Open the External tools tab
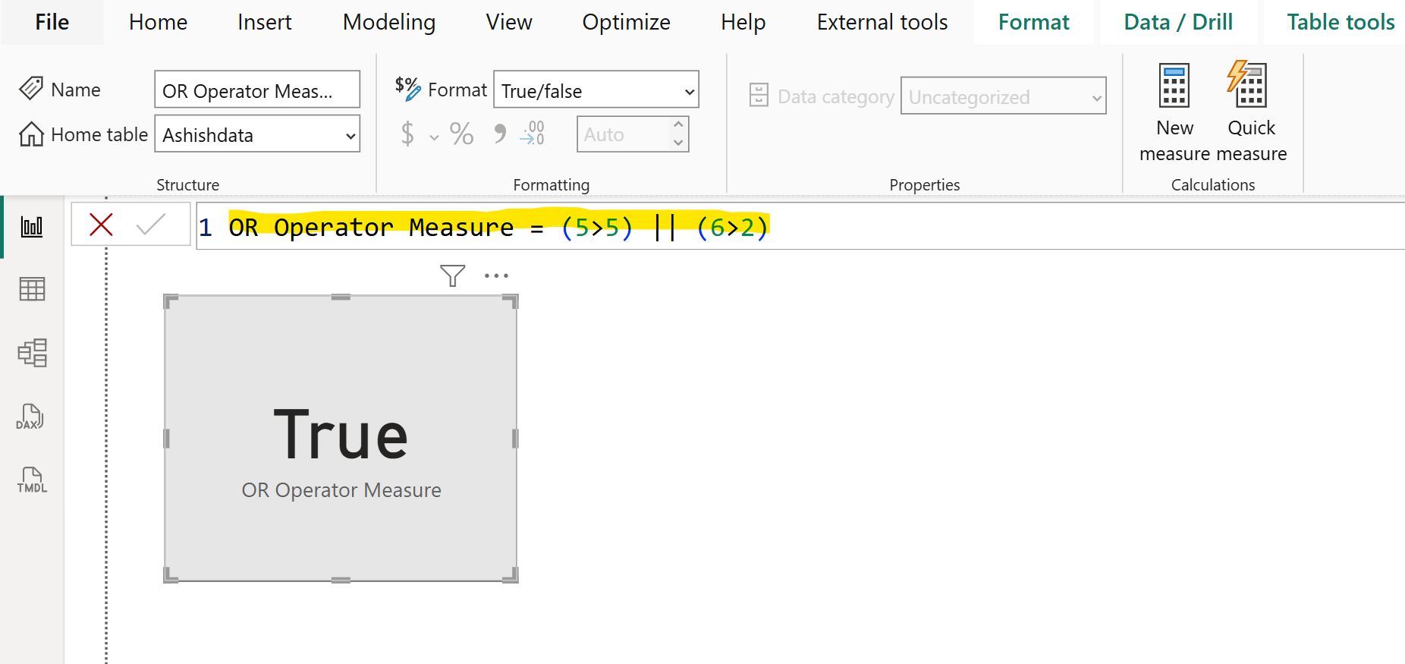 point(882,23)
